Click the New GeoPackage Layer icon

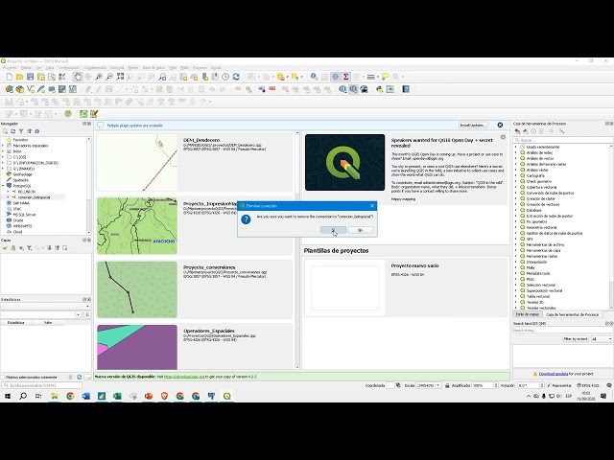coord(20,89)
